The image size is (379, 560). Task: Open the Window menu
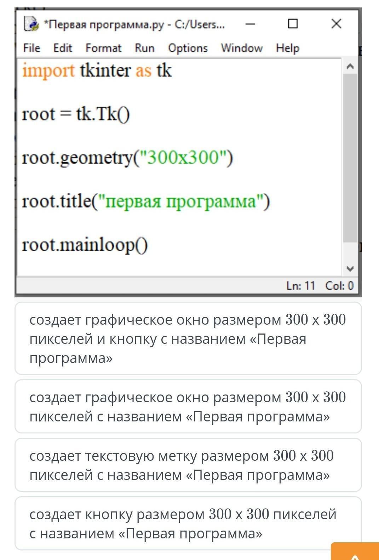pos(241,48)
